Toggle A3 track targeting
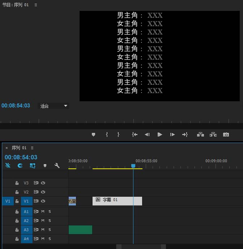Viewport: 243px width, 249px height. point(27,230)
